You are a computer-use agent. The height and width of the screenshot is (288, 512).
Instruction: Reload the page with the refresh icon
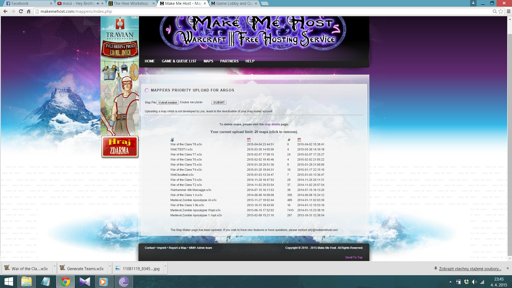point(21,11)
